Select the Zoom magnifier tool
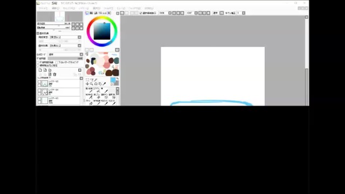Viewport: 345px width, 194px height. pyautogui.click(x=92, y=84)
